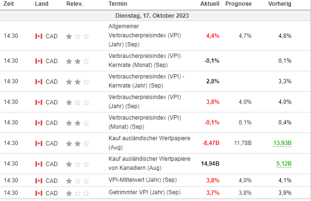
Task: Sort by the Land column header
Action: [41, 4]
